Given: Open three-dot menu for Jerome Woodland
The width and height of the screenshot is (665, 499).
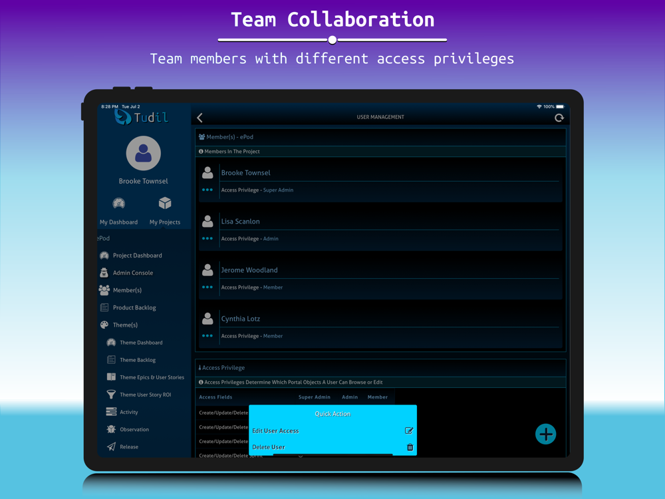Looking at the screenshot, I should [207, 287].
